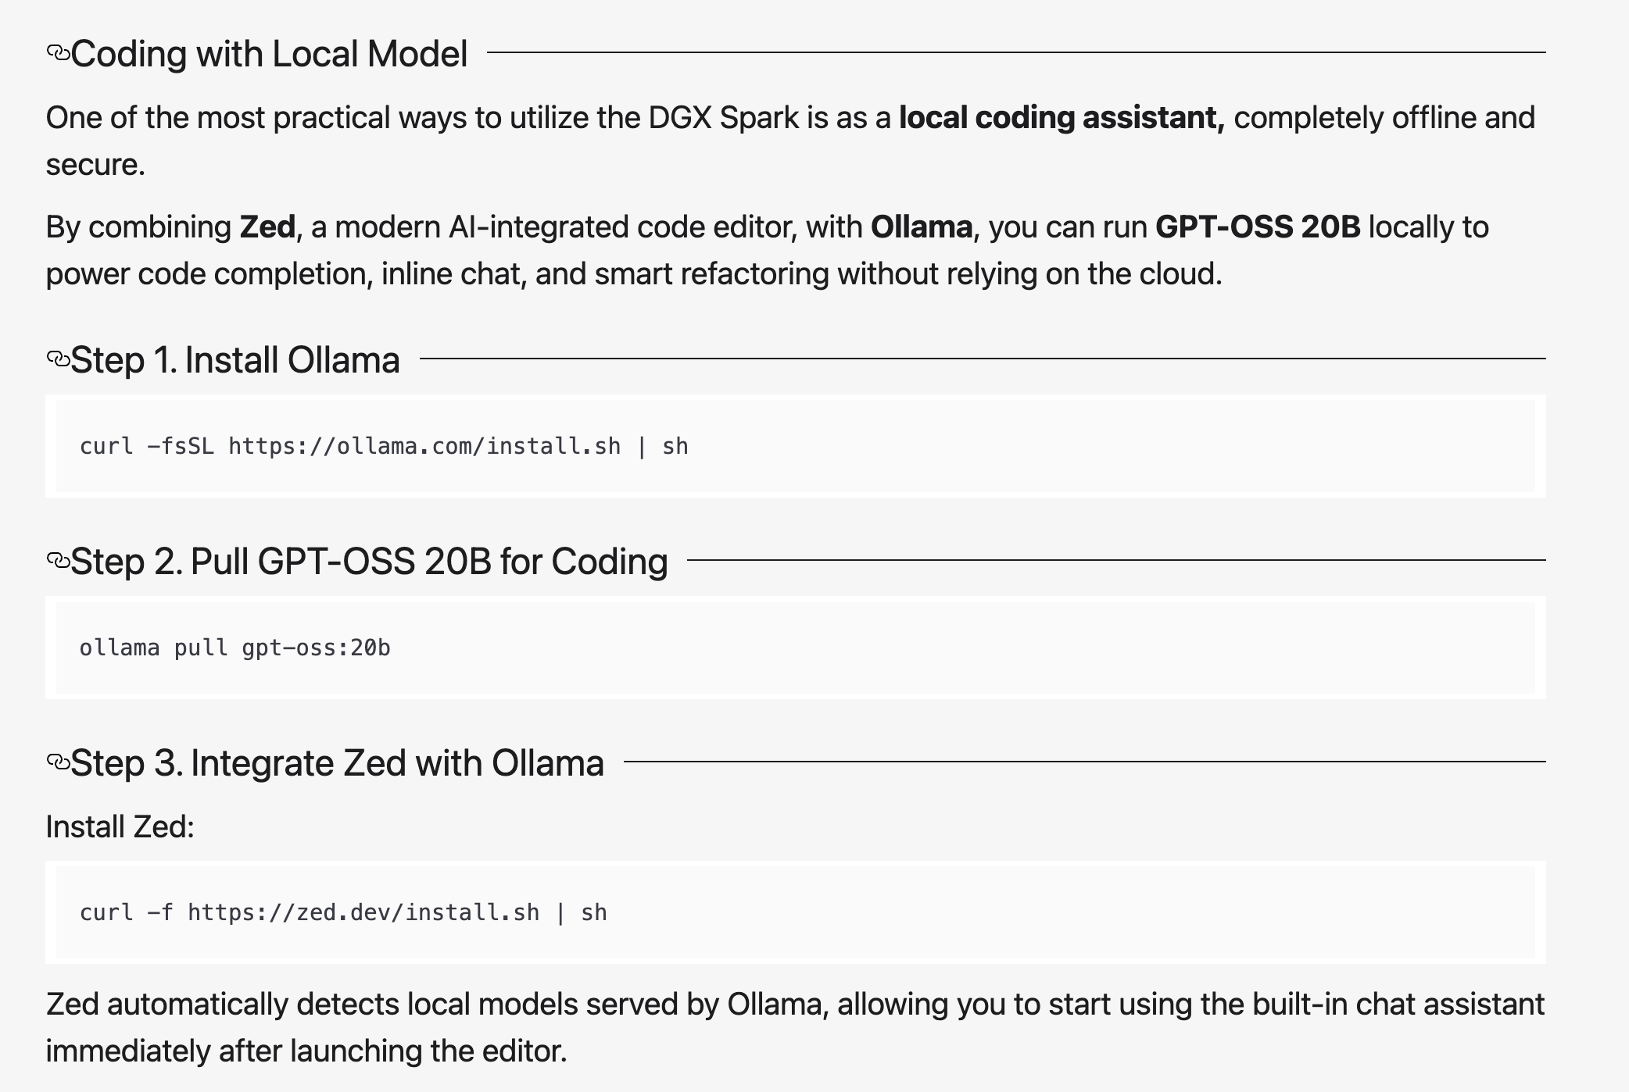Click the zed.dev install.sh URL in the code
The width and height of the screenshot is (1629, 1092).
pos(363,913)
